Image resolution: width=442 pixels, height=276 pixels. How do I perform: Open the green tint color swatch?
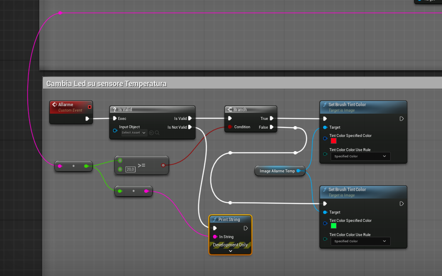334,226
